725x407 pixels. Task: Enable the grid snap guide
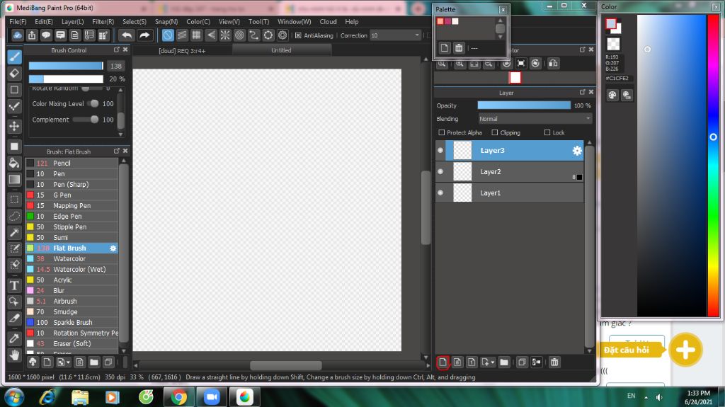pyautogui.click(x=197, y=35)
